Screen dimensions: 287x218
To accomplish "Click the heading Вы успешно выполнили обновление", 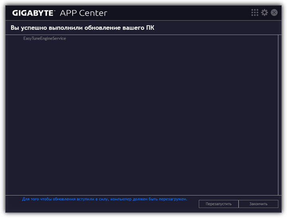I will tap(83, 28).
